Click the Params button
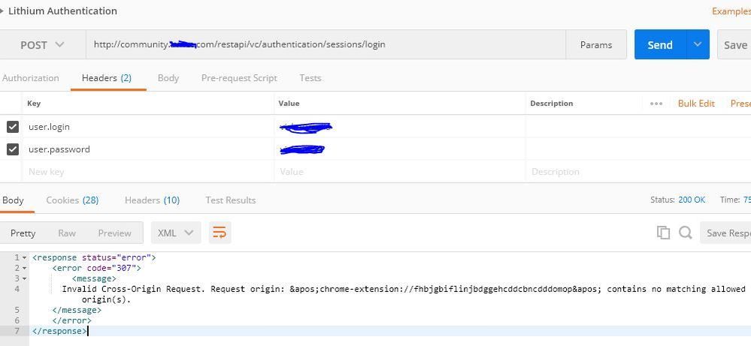751x346 pixels. point(596,45)
